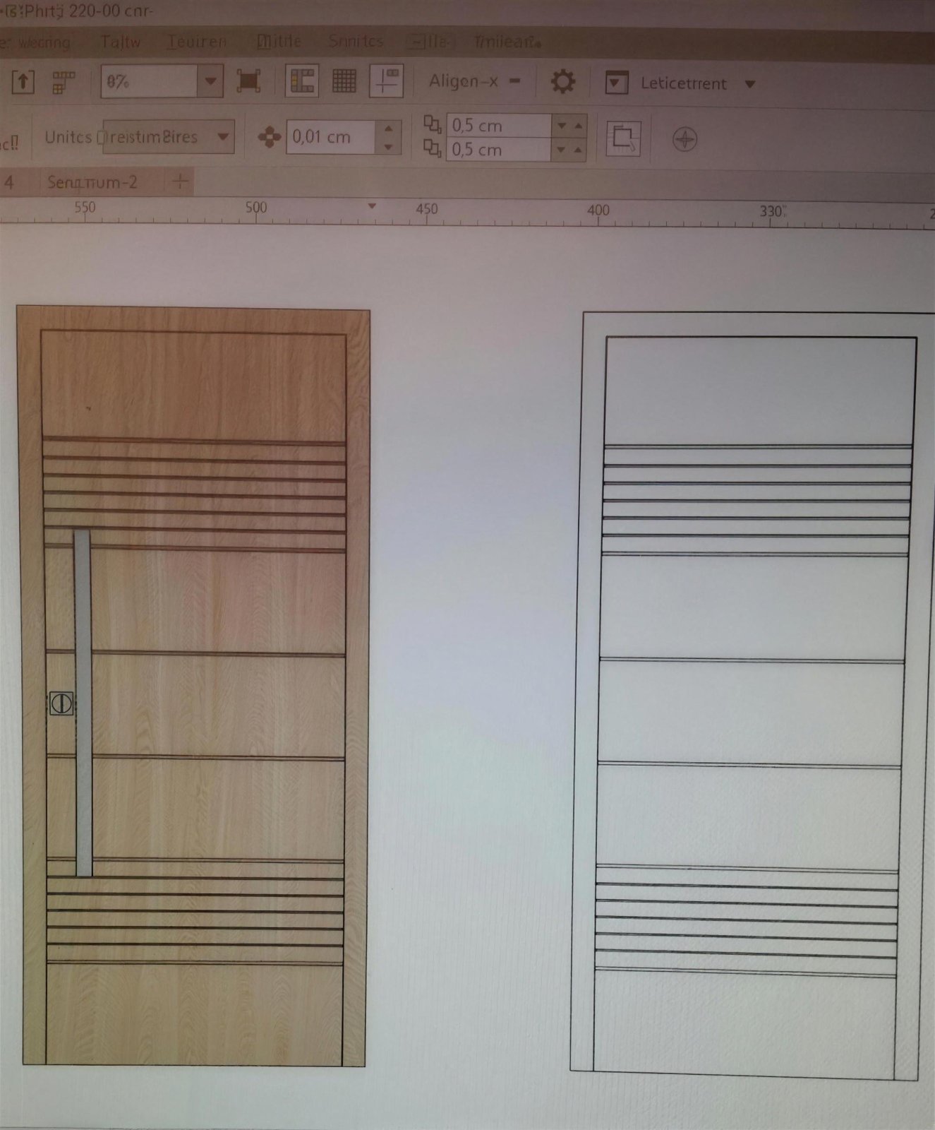Click the 0,01 cm nudge input field
935x1130 pixels.
point(331,136)
